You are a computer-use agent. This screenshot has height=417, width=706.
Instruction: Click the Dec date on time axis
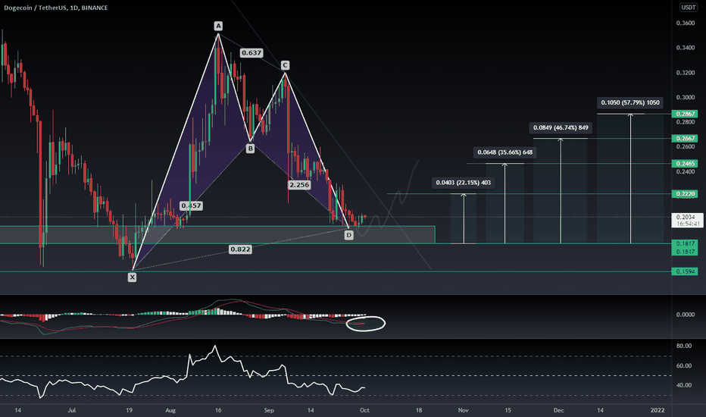(x=559, y=410)
